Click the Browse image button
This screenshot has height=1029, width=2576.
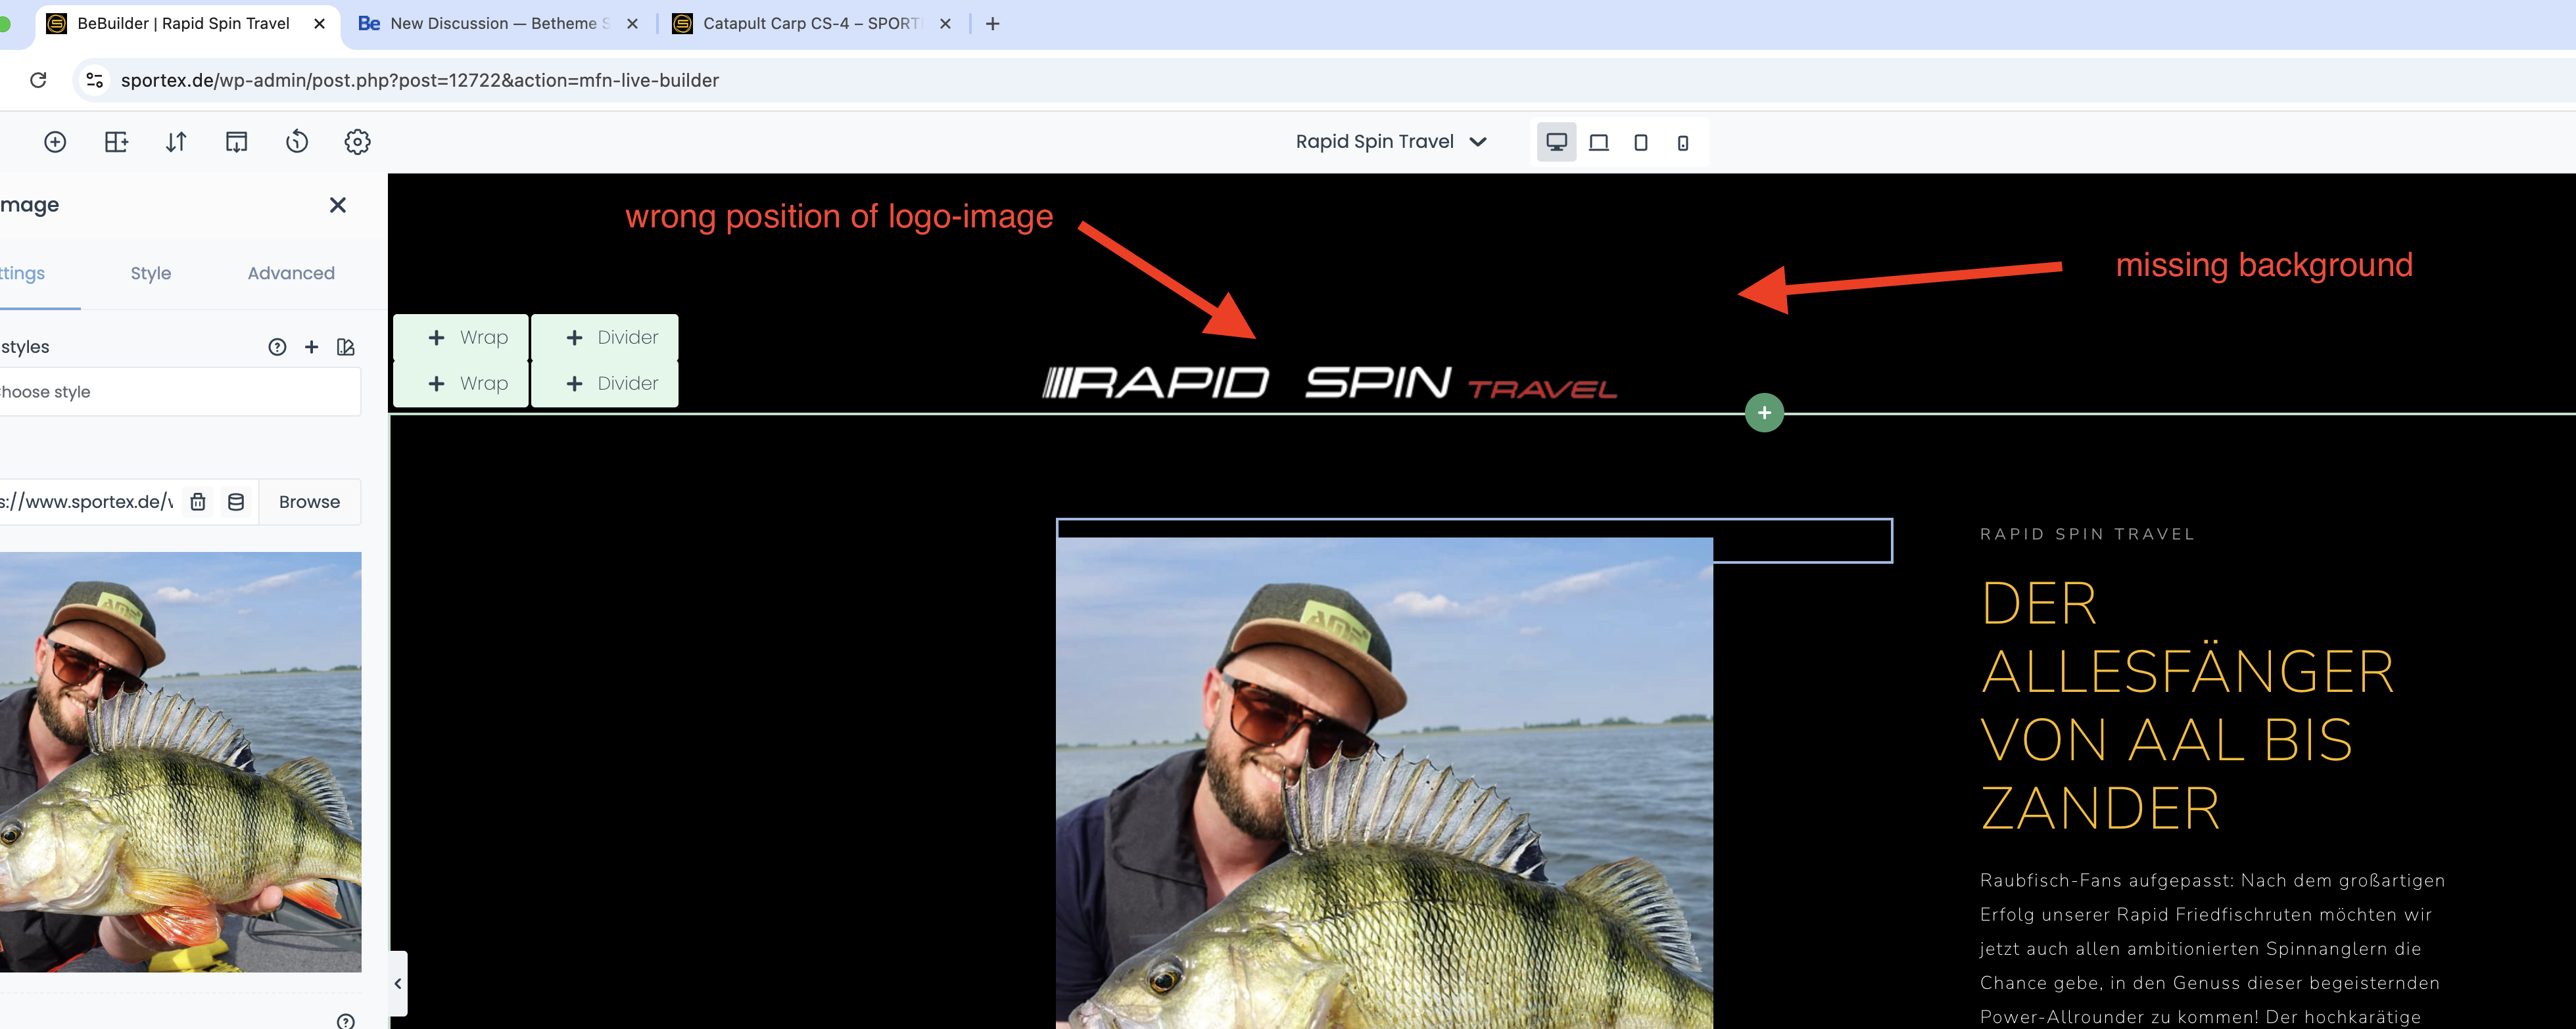click(x=309, y=501)
